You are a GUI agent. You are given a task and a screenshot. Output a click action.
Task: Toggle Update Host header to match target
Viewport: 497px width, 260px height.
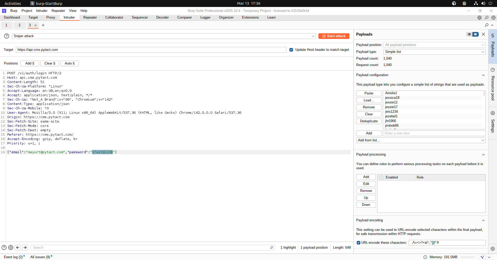291,50
